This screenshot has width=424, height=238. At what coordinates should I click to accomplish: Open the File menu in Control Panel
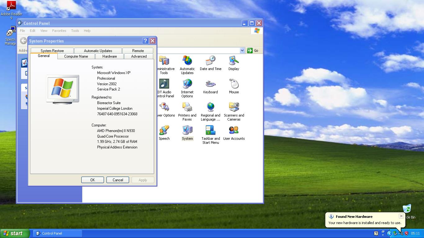pyautogui.click(x=22, y=31)
